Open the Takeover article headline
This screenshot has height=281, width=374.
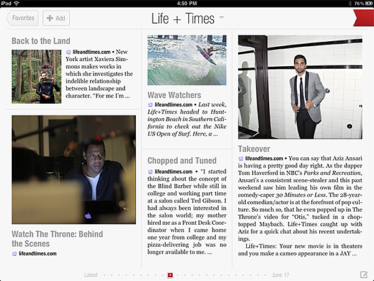click(254, 149)
